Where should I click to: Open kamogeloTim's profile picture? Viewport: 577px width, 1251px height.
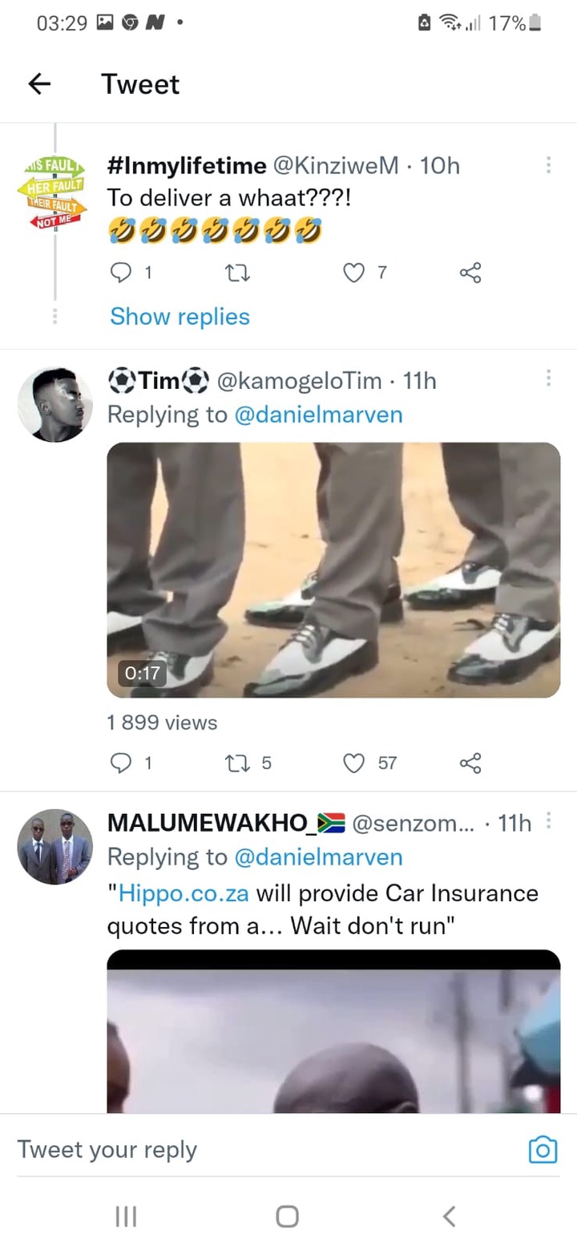click(55, 404)
